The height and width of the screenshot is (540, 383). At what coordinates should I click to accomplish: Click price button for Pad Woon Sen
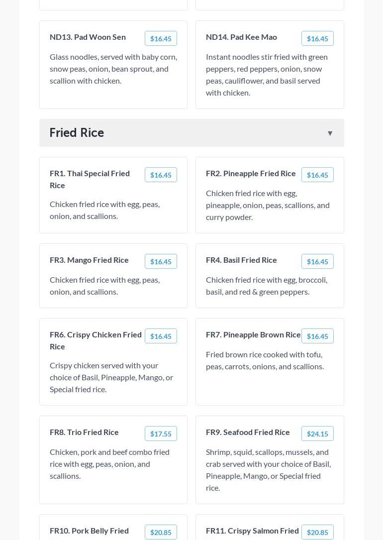(x=161, y=39)
